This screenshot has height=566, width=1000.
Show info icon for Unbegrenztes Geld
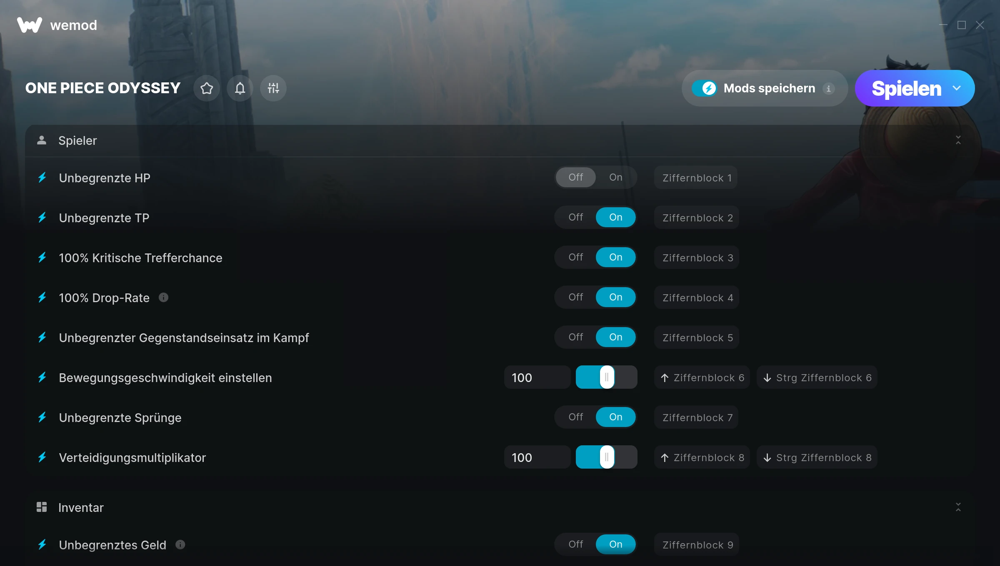click(180, 545)
